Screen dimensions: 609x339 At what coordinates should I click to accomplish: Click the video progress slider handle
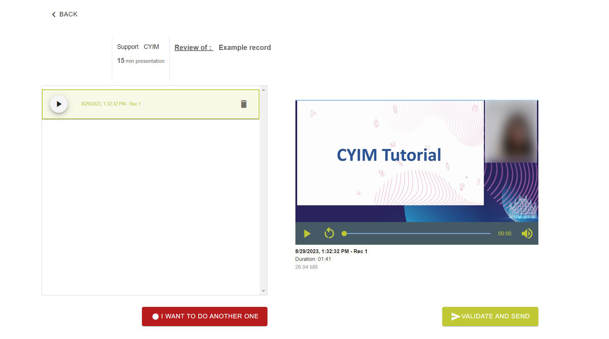pyautogui.click(x=344, y=234)
